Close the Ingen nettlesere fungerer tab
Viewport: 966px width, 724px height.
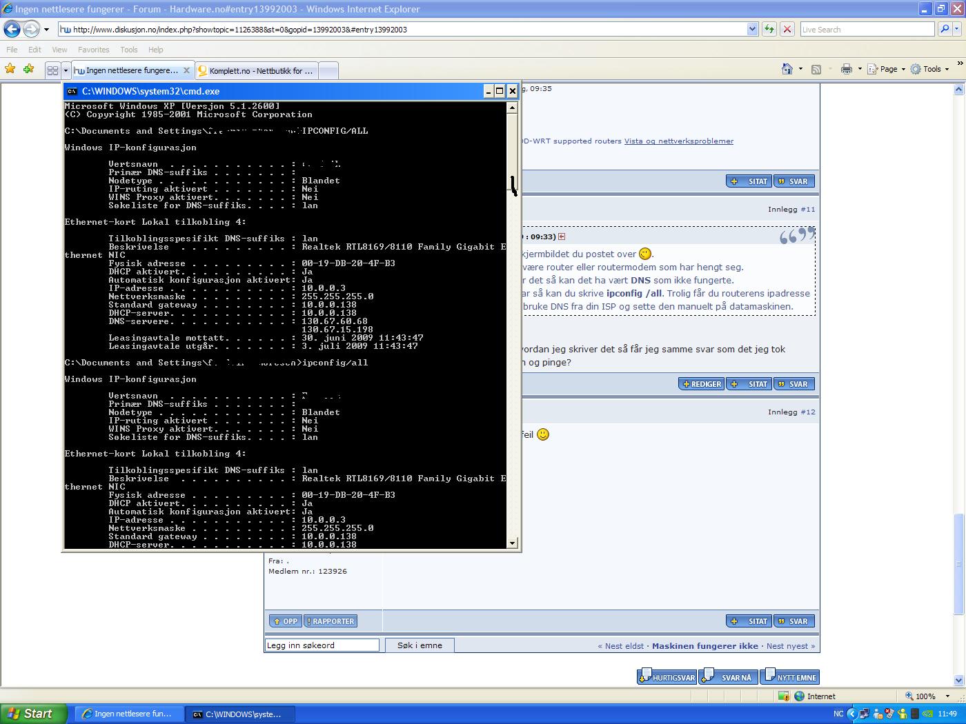tap(187, 70)
